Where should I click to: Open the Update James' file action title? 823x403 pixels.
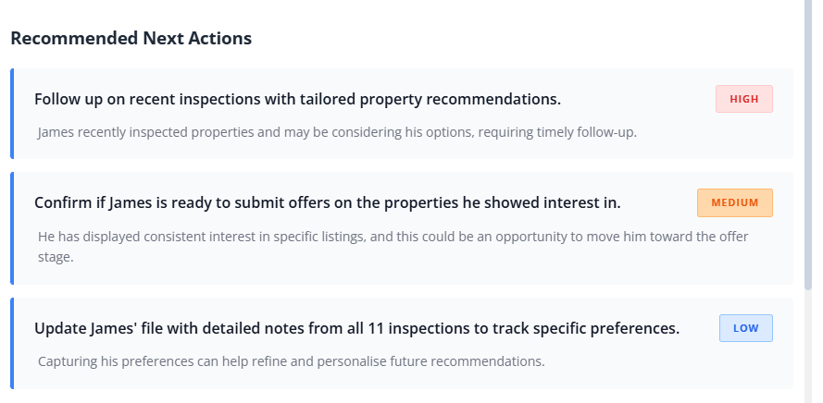(x=356, y=328)
